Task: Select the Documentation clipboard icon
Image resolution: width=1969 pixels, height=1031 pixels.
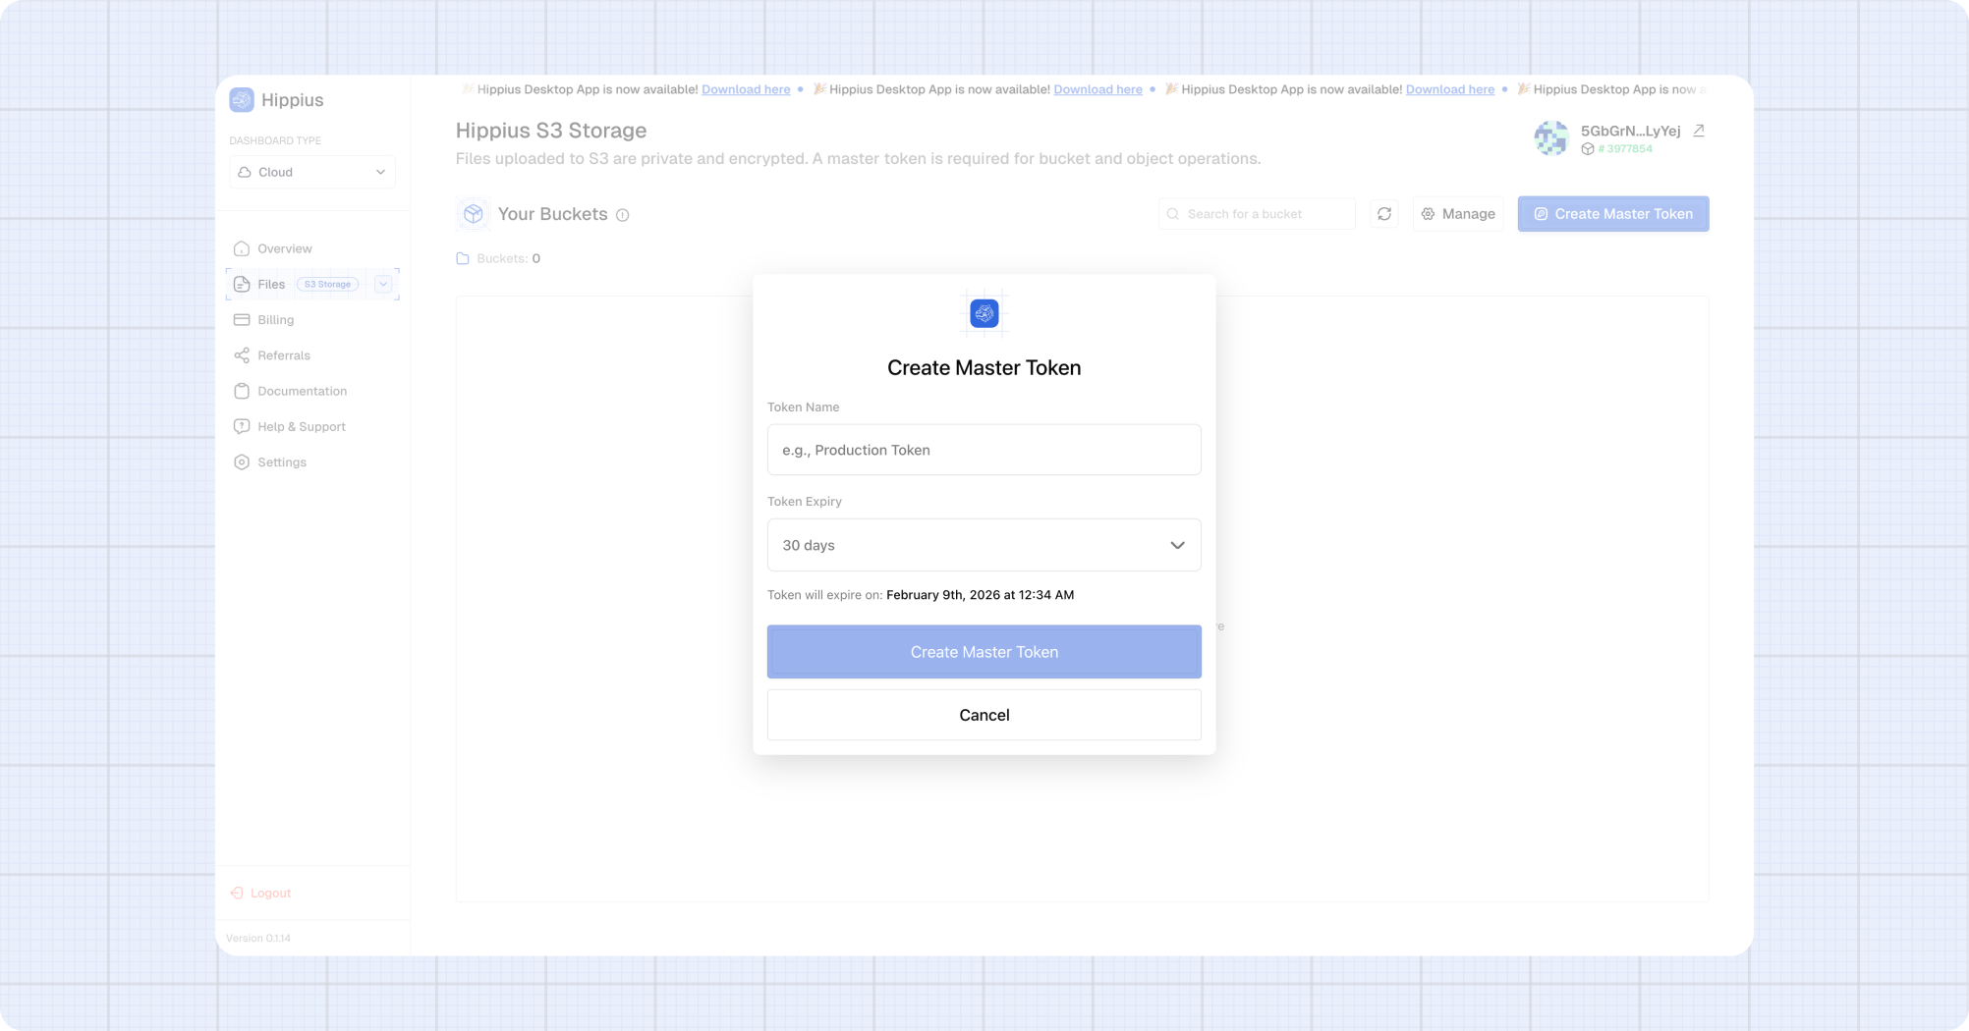Action: [242, 390]
